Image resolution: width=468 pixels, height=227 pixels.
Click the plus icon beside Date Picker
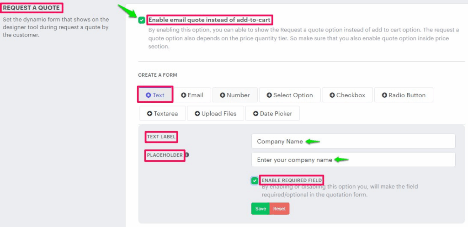coord(255,113)
